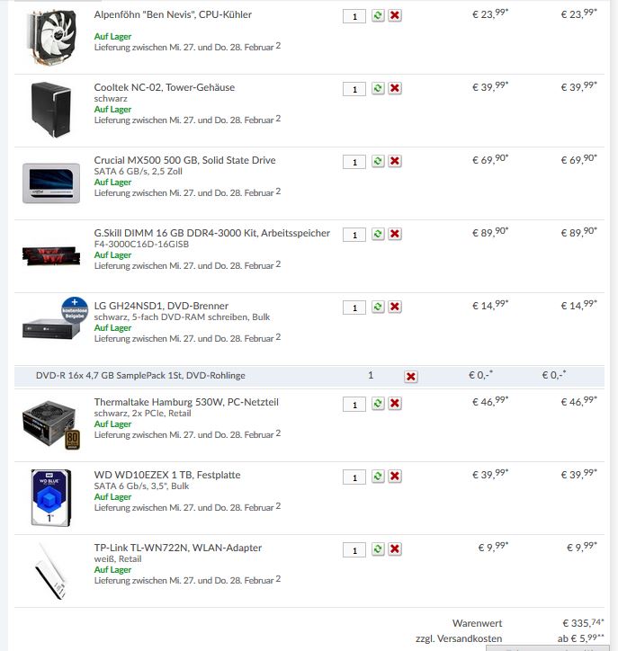Remove TP-Link WLAN-Adapter from cart

[x=395, y=548]
